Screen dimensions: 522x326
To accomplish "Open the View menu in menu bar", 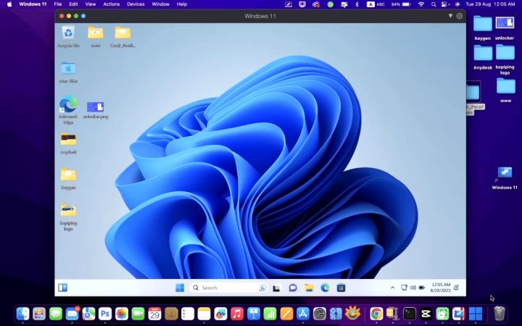I will point(89,4).
